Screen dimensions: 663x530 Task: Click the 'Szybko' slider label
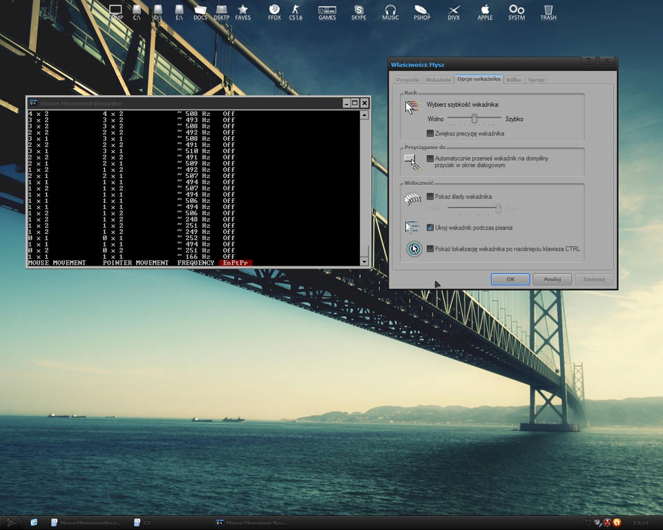coord(514,119)
